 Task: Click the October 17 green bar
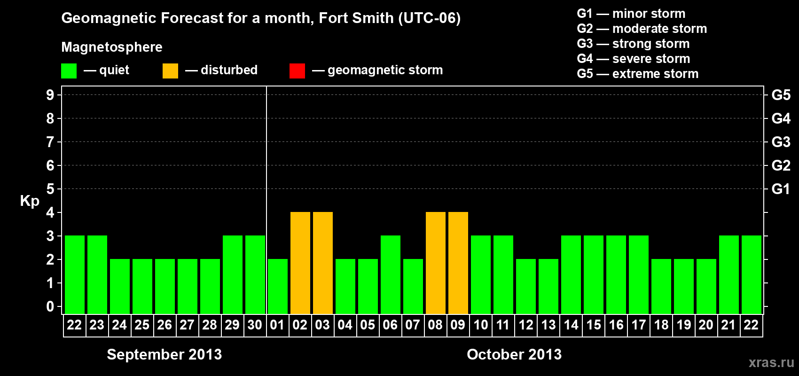(639, 274)
